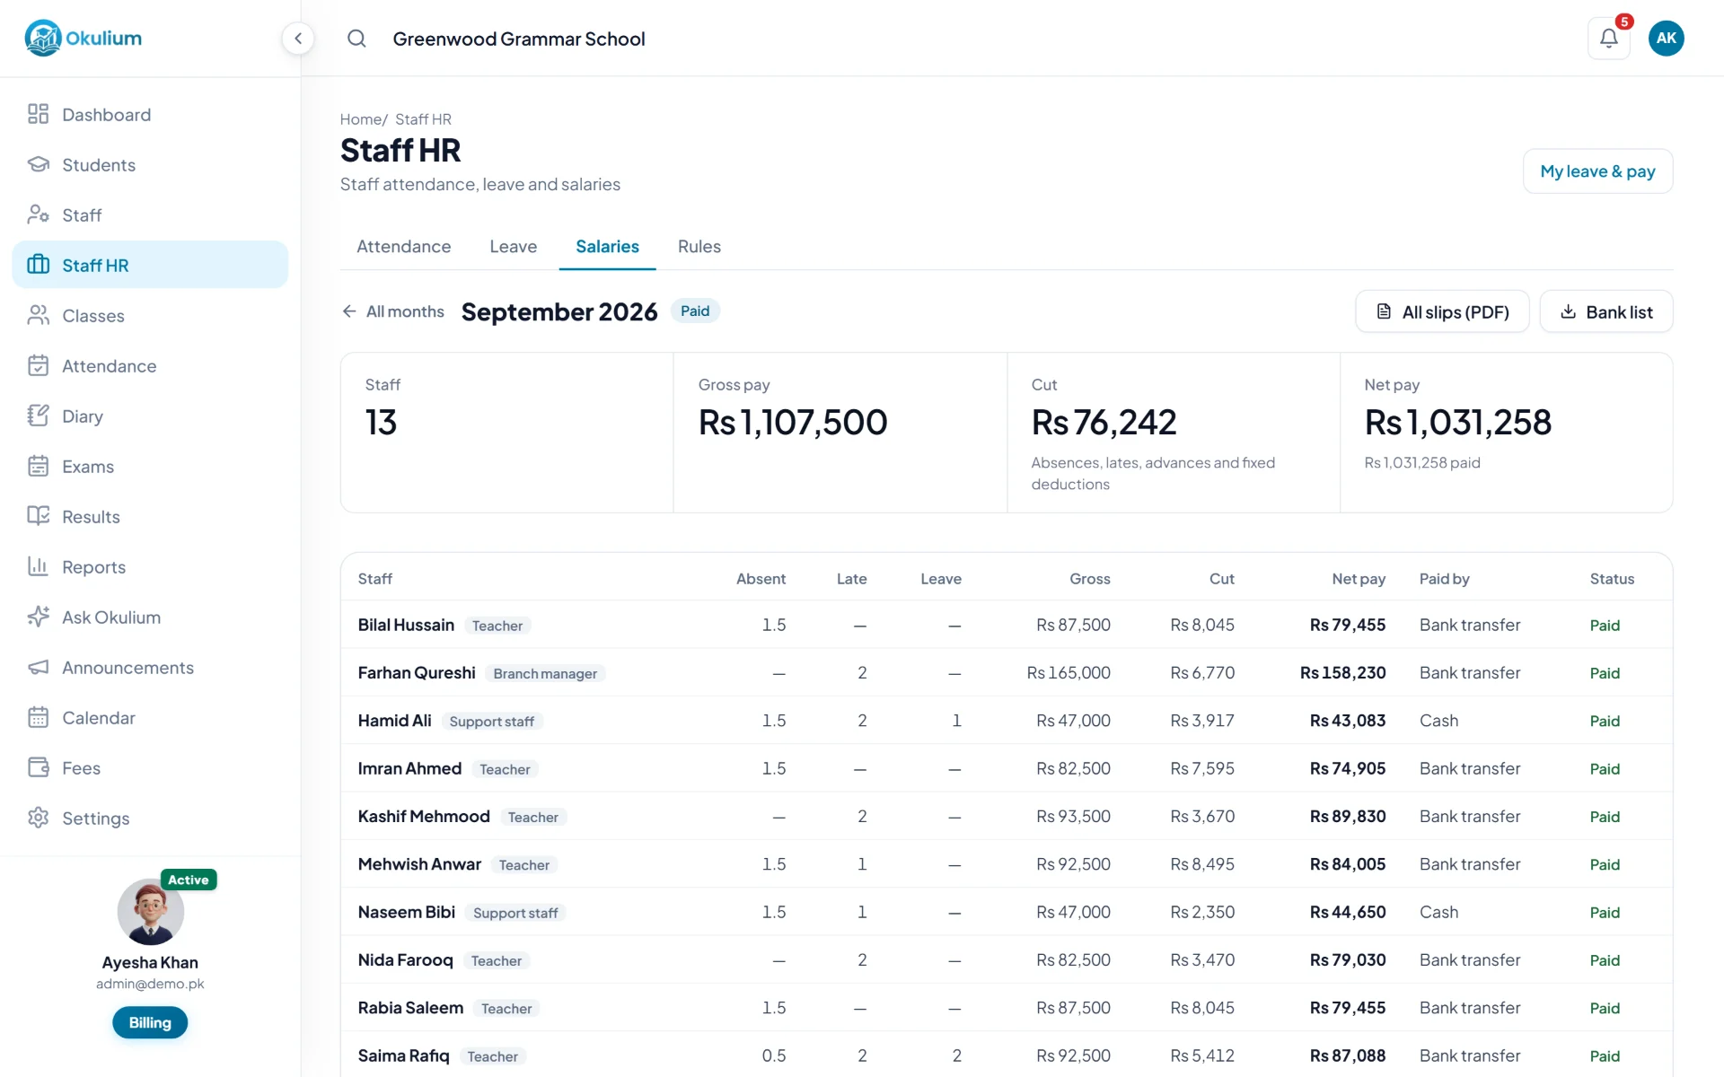This screenshot has width=1724, height=1077.
Task: Open the notifications bell
Action: (x=1609, y=39)
